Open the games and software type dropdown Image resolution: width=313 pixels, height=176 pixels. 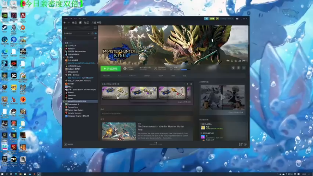click(x=77, y=34)
